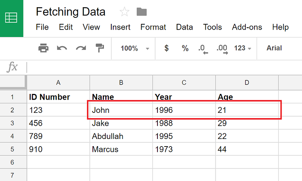
Task: Open the move to folder icon
Action: click(x=142, y=12)
